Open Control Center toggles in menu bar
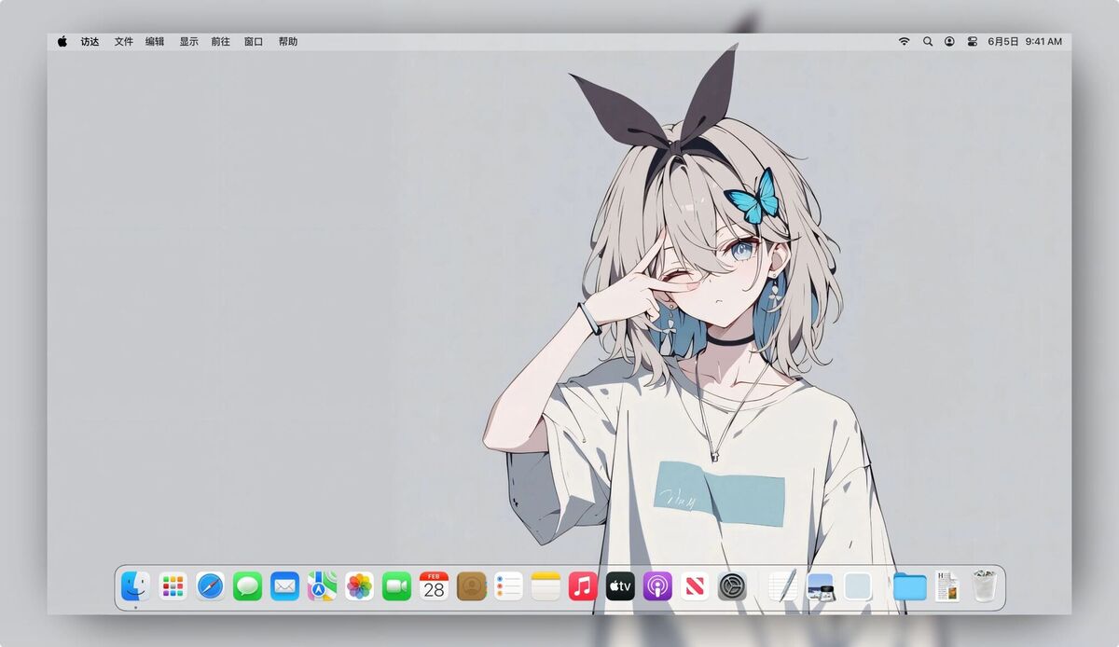This screenshot has height=647, width=1119. [x=973, y=41]
